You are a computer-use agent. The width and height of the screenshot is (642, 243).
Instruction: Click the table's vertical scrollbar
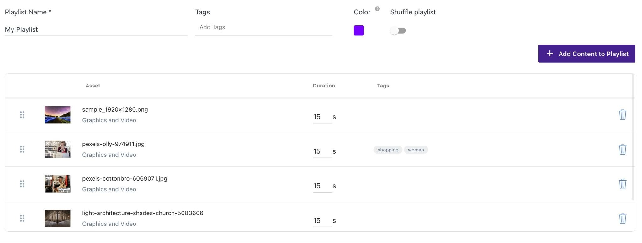coord(633,137)
